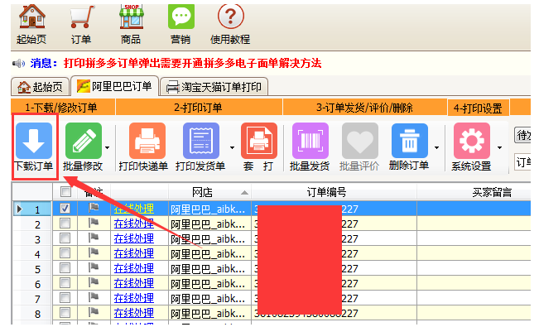This screenshot has width=539, height=327.
Task: Click the flag icon in row 1
Action: [x=94, y=208]
